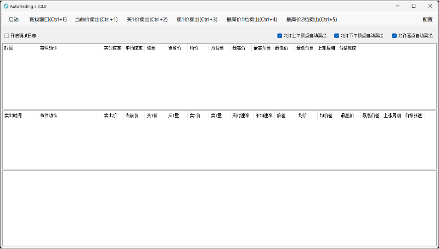Click 最高价差 header in the 时间 table

point(262,48)
